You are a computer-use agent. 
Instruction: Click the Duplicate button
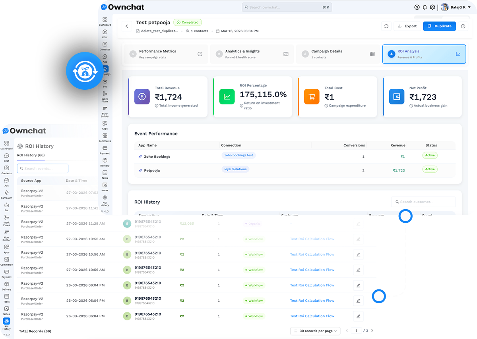[439, 26]
